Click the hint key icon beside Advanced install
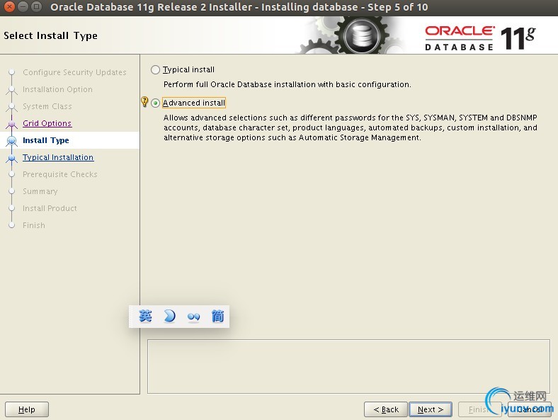The height and width of the screenshot is (420, 558). click(x=144, y=102)
